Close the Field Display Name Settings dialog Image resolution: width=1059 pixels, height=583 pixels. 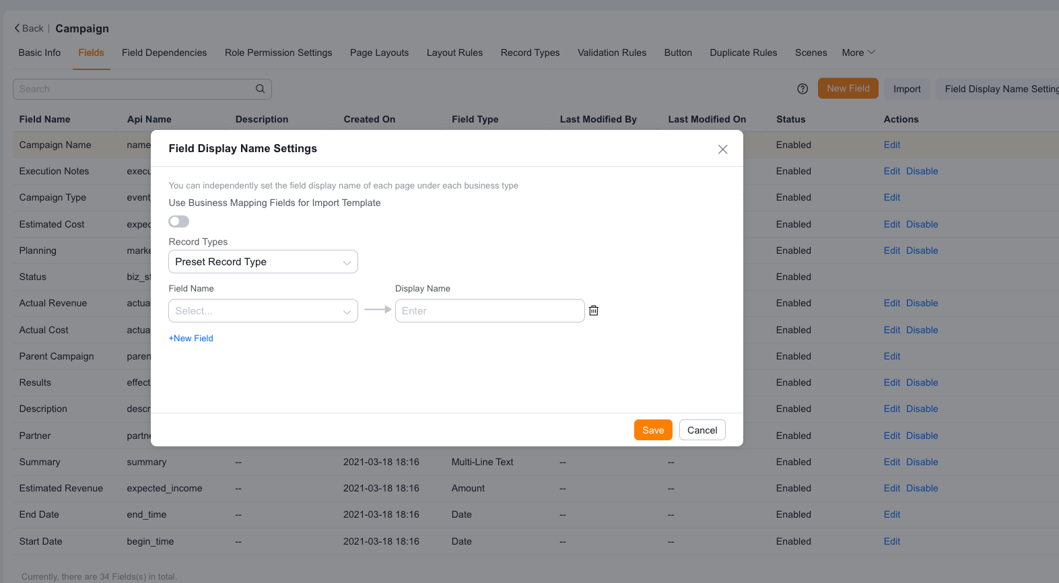pyautogui.click(x=722, y=149)
